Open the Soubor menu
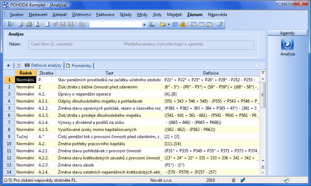 16,15
